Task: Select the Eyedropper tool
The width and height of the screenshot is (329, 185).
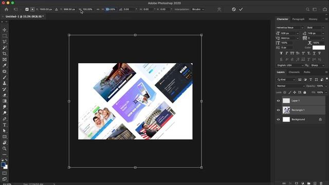Action: click(5, 65)
